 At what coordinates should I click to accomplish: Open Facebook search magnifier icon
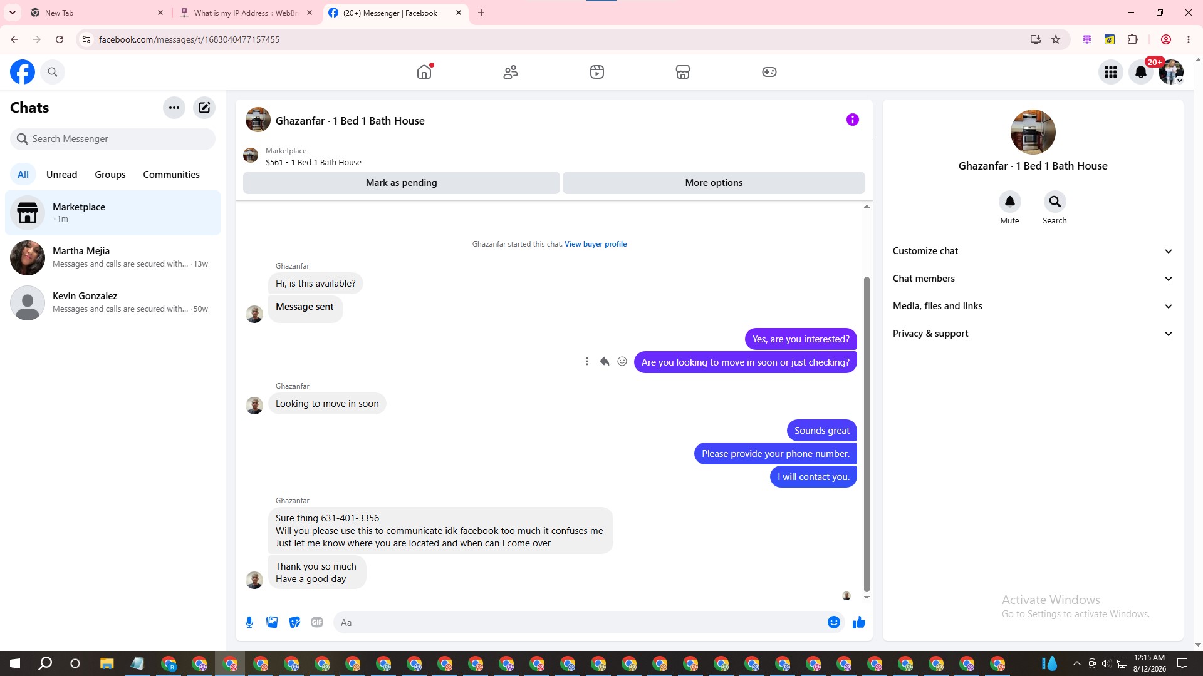pos(53,72)
